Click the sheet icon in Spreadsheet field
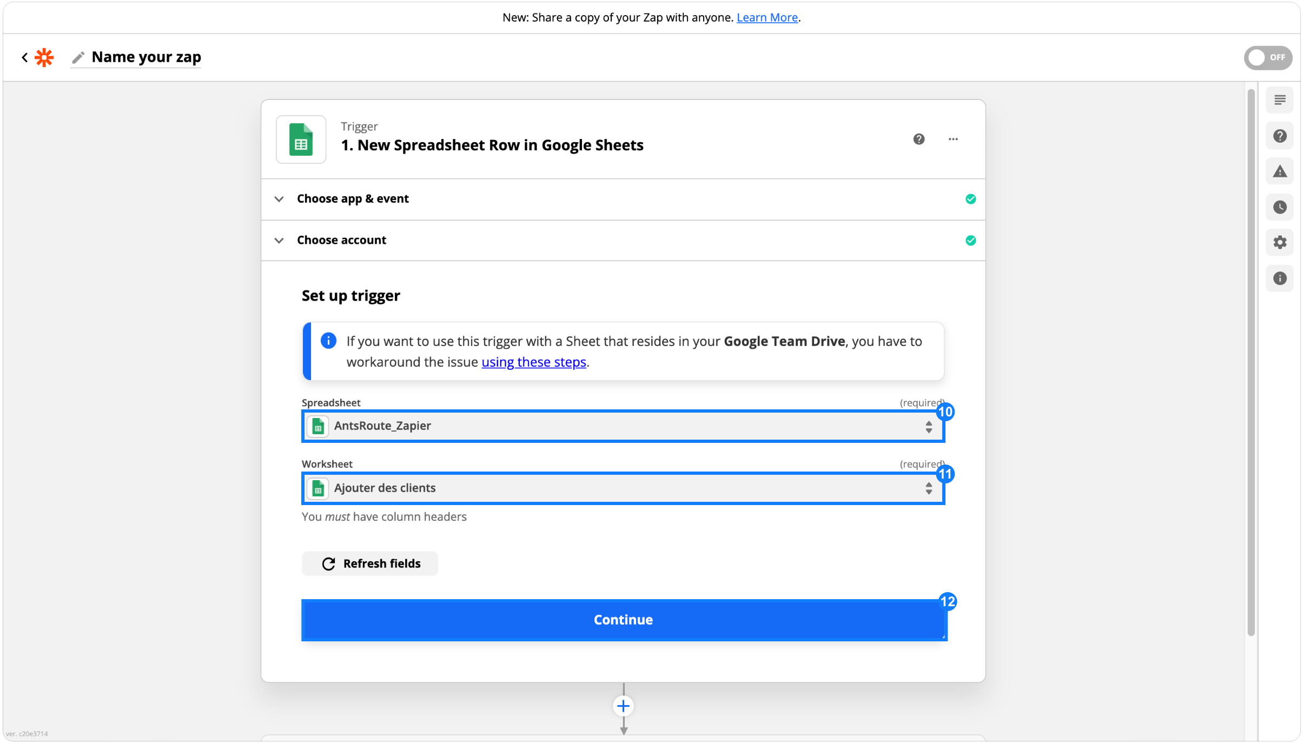The width and height of the screenshot is (1303, 743). point(318,427)
